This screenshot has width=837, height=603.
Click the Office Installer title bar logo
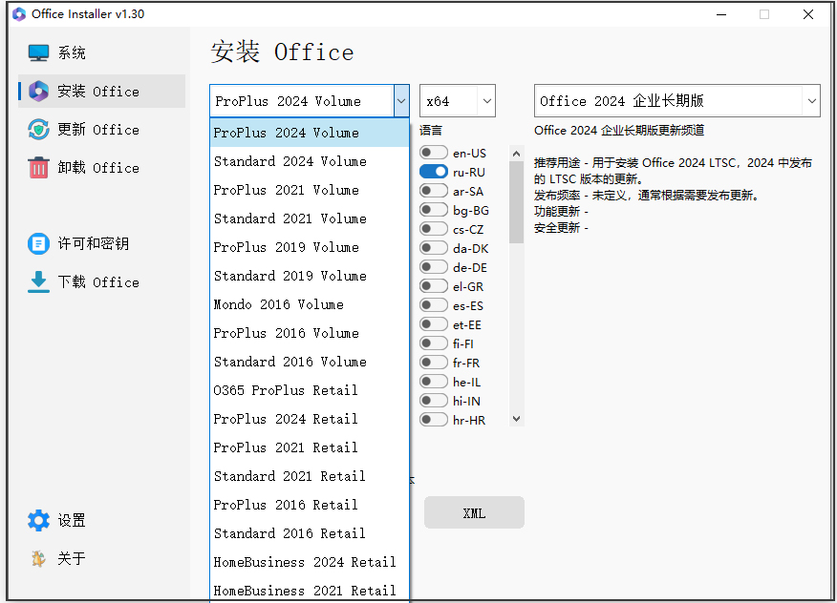tap(19, 14)
